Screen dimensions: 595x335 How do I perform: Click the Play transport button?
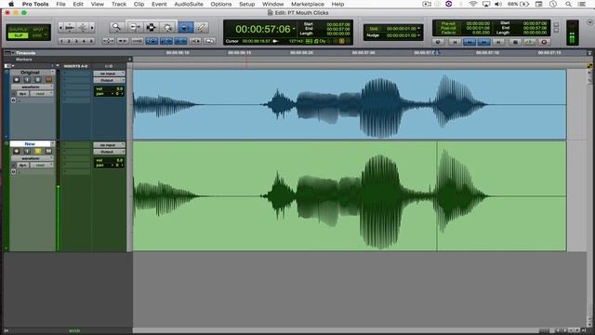coord(529,42)
